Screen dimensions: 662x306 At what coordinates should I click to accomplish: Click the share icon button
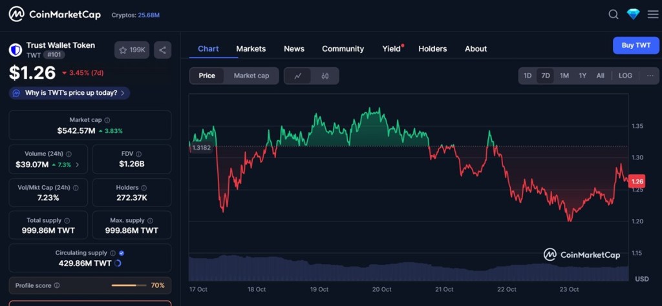point(162,50)
